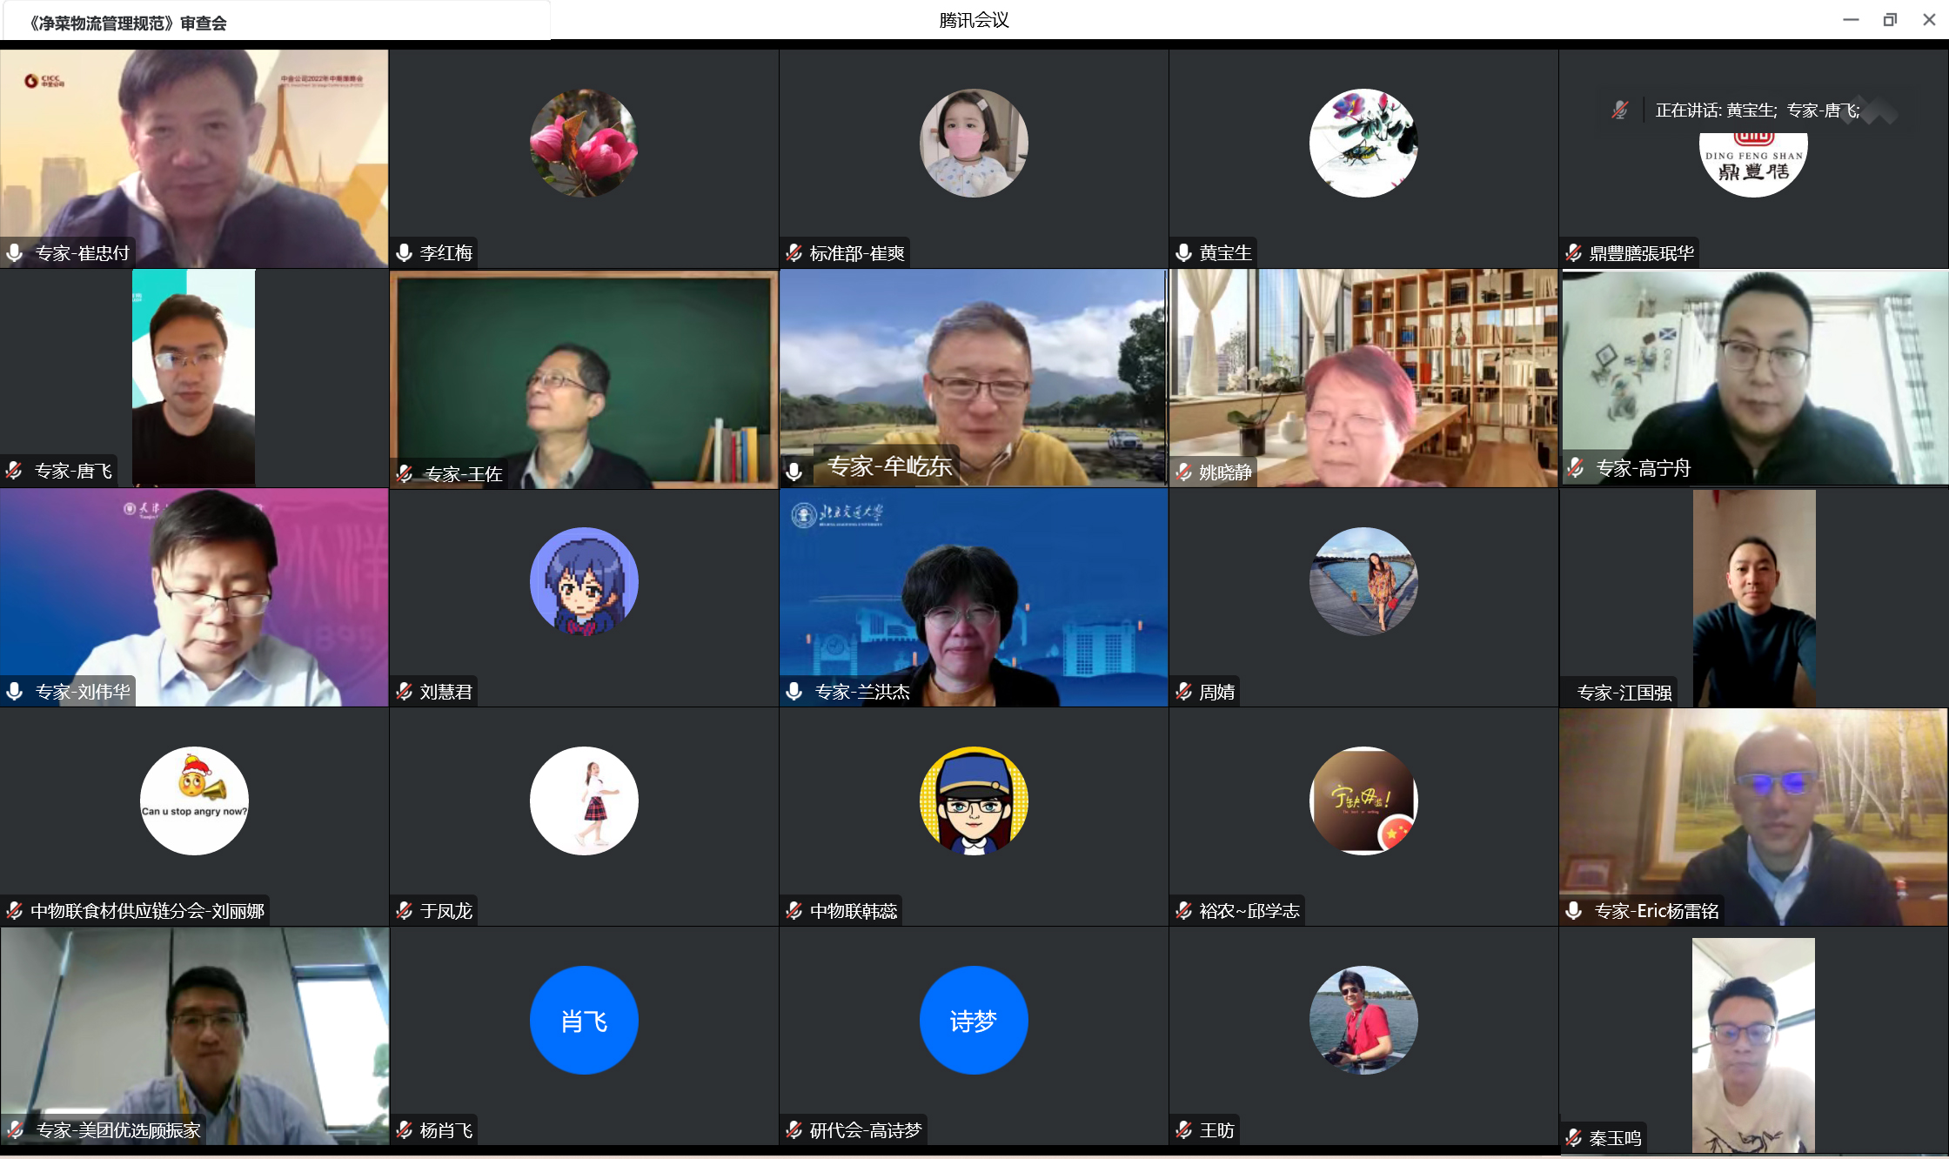Click the 专家-刘伟华 name label

click(83, 692)
